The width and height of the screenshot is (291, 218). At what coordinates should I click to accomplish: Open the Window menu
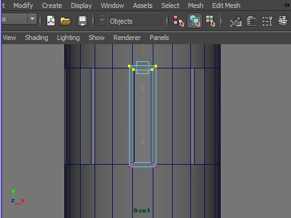click(112, 5)
